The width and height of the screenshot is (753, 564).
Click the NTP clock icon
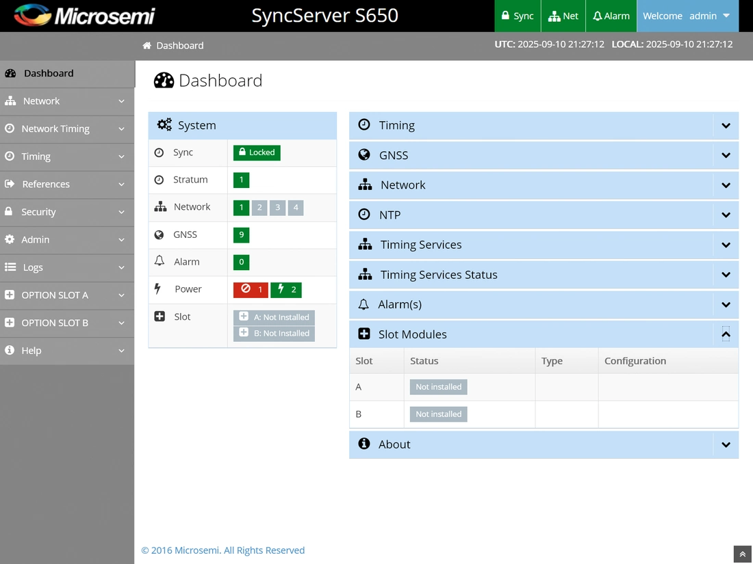pyautogui.click(x=364, y=215)
